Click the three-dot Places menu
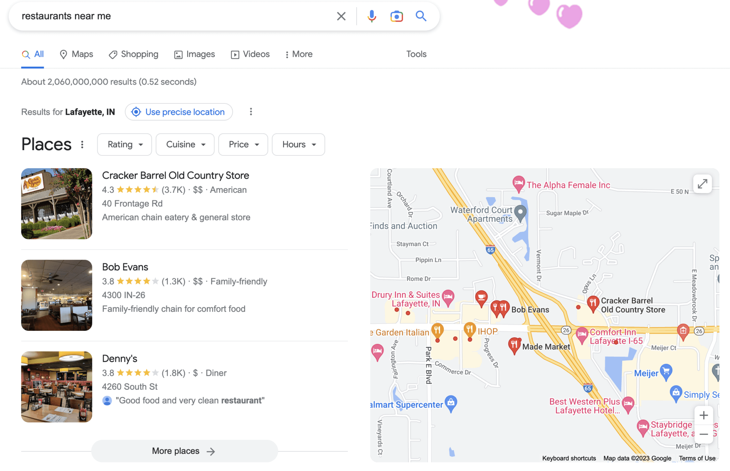Viewport: 730px width, 471px height. click(x=82, y=144)
